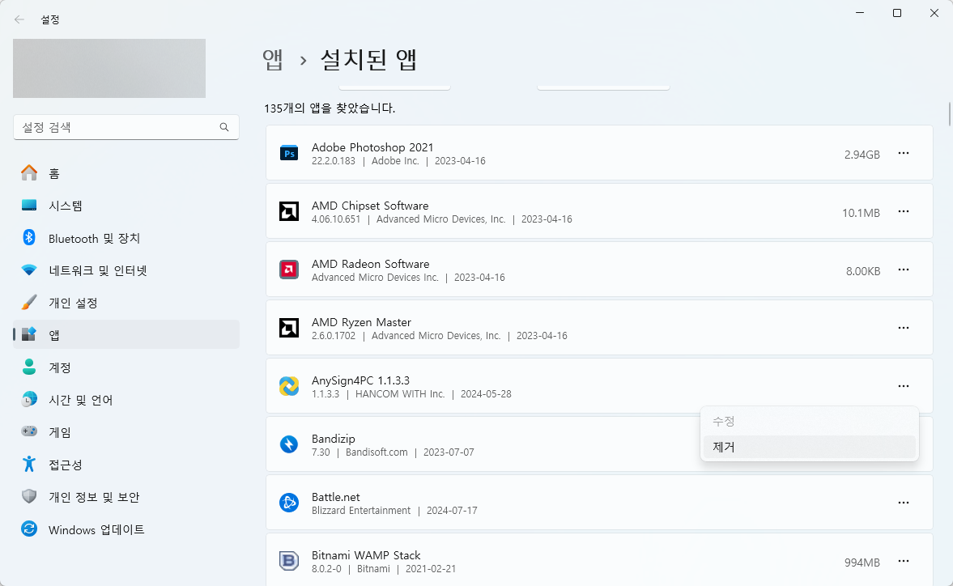The width and height of the screenshot is (953, 586).
Task: Go back with the arrow beside 설정
Action: pos(19,19)
